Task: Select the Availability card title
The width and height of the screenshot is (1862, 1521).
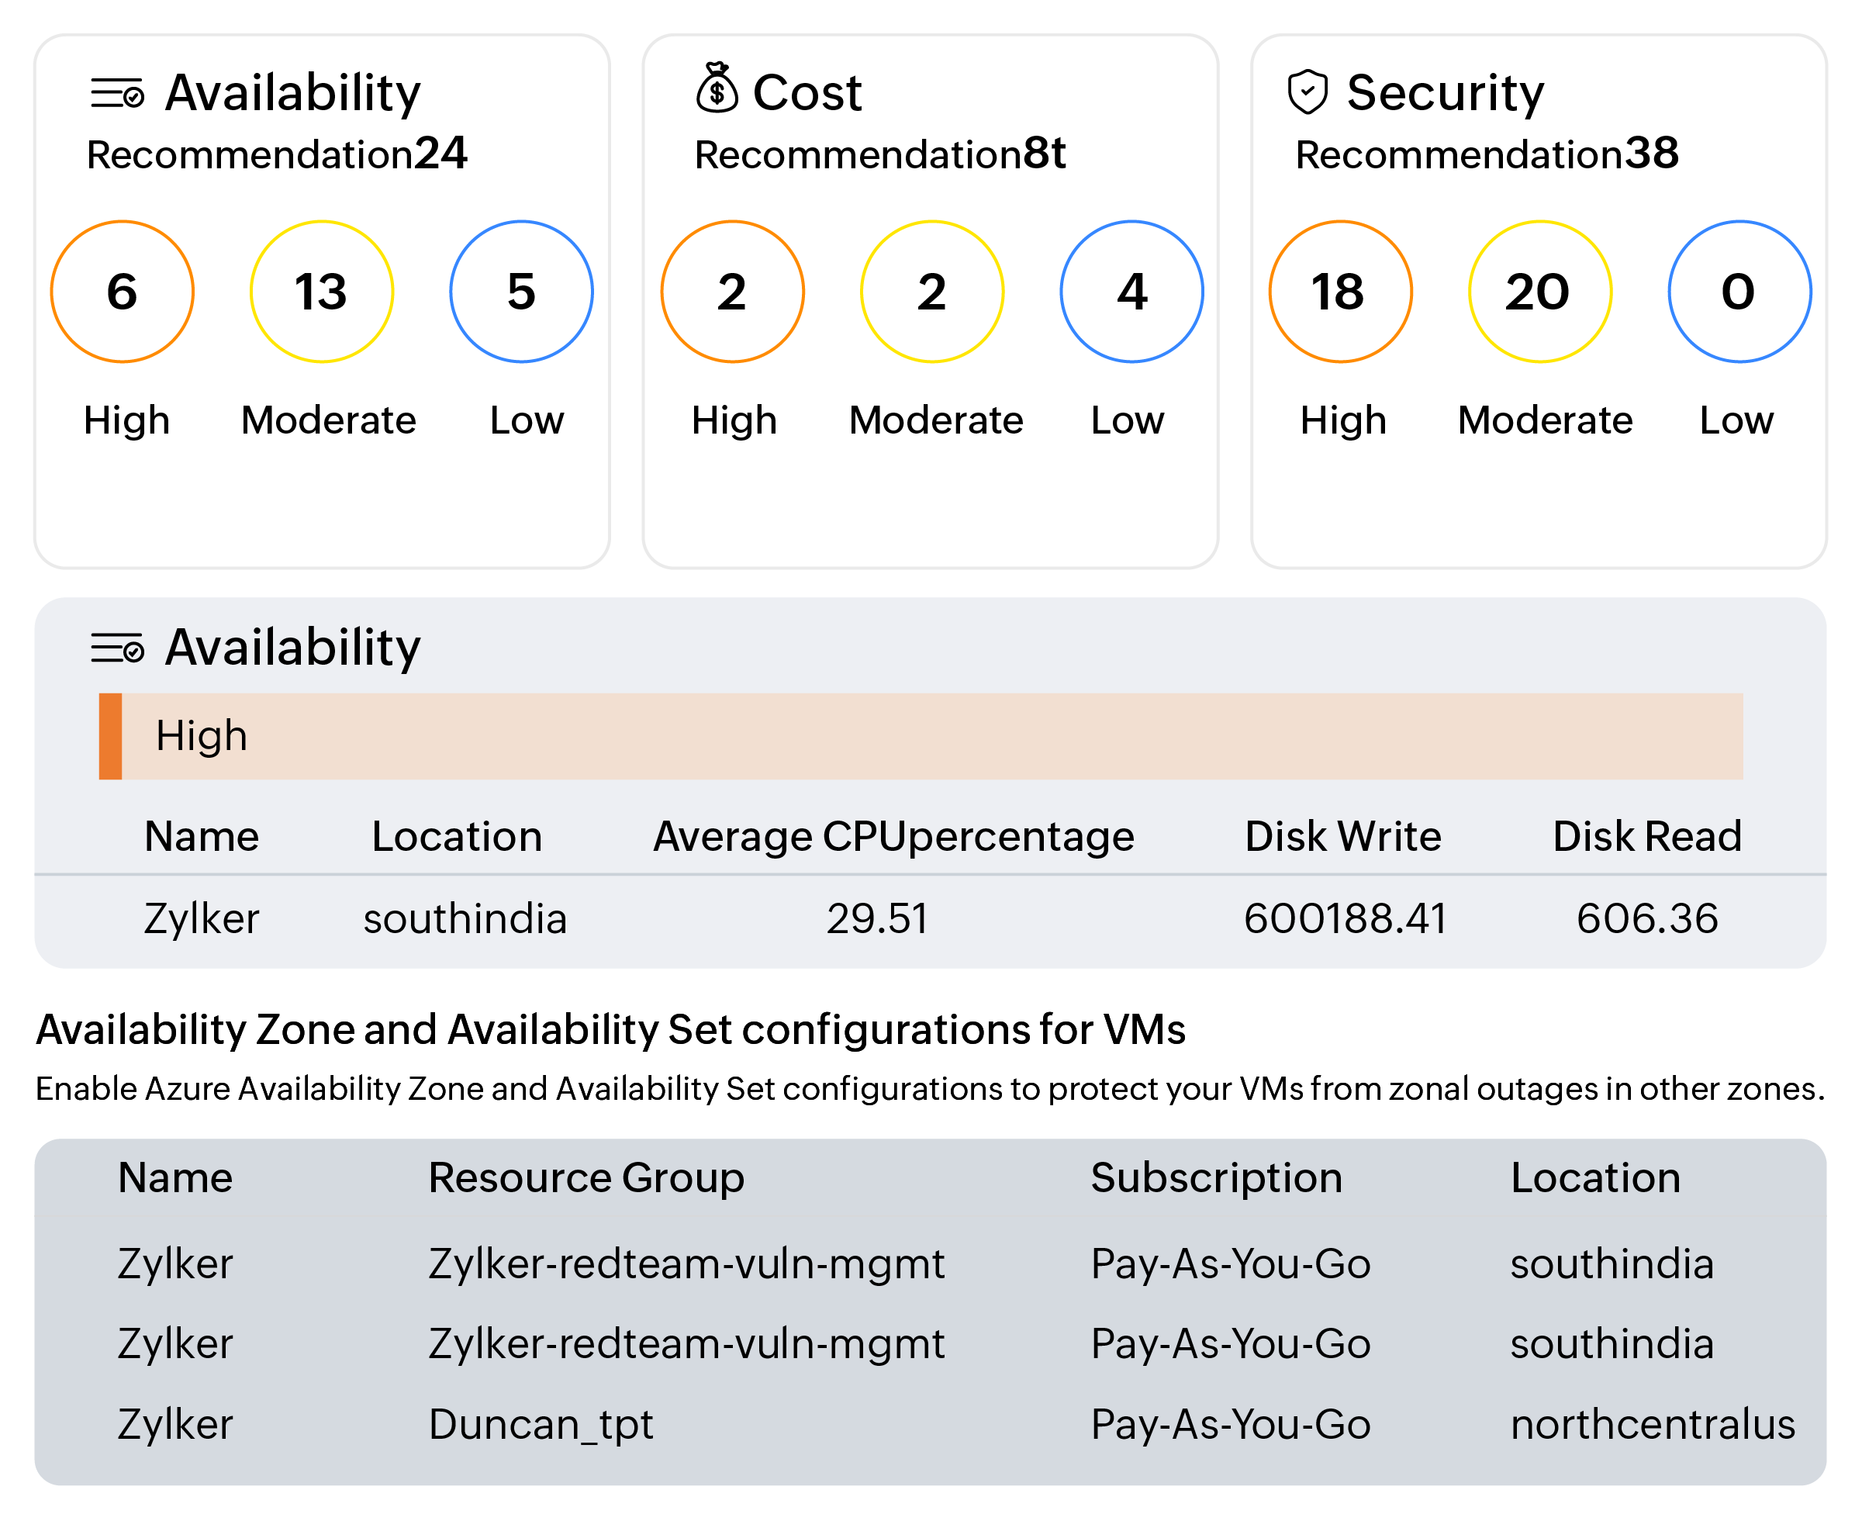Action: pyautogui.click(x=293, y=93)
